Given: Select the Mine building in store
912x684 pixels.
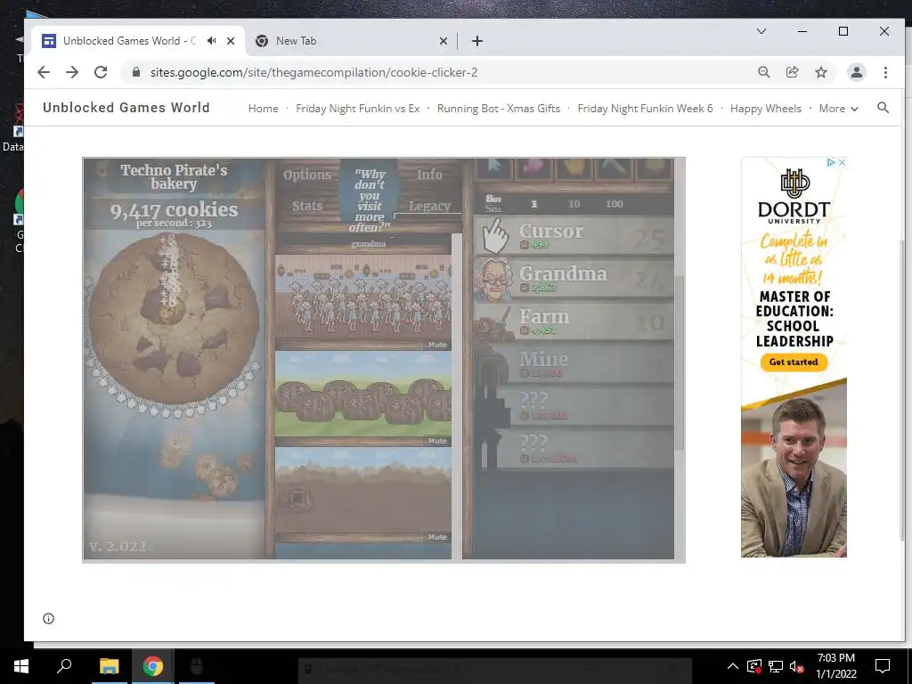Looking at the screenshot, I should point(574,364).
